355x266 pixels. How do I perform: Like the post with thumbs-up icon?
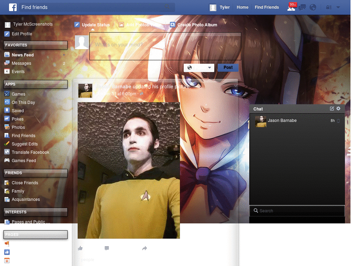(x=80, y=248)
